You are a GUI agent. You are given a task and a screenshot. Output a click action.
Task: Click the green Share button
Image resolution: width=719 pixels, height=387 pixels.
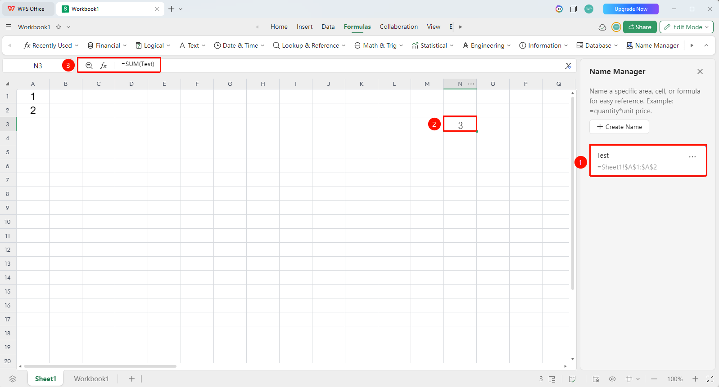(x=640, y=27)
